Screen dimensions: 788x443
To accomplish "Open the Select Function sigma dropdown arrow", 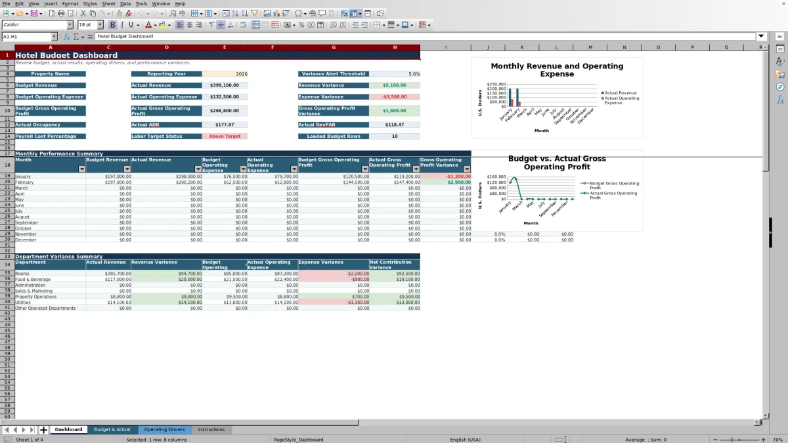I will coord(82,37).
